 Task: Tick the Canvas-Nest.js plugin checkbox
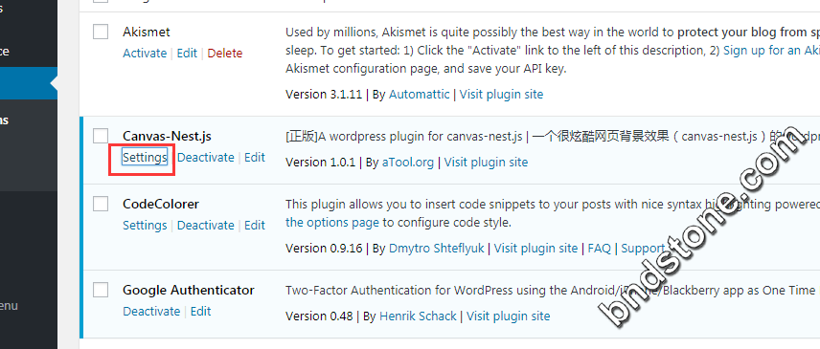click(x=101, y=136)
